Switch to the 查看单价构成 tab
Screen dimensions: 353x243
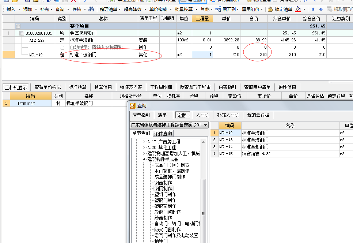coord(48,87)
